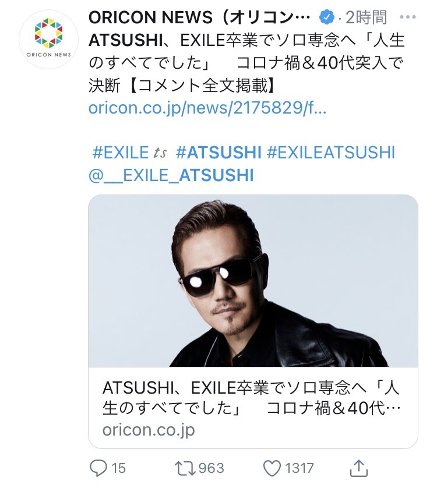
Task: Click the link card headline text
Action: [x=251, y=398]
